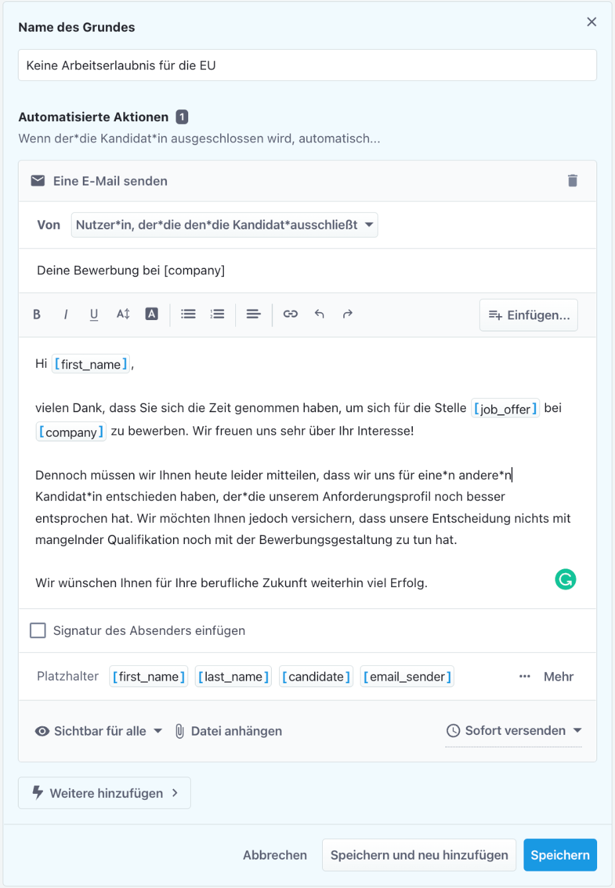Image resolution: width=615 pixels, height=888 pixels.
Task: Show Mehr placeholders
Action: point(547,677)
